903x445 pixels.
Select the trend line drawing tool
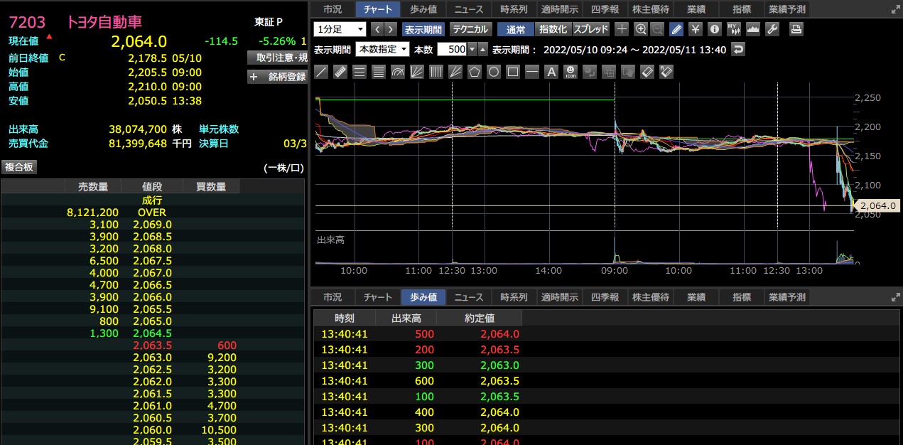pos(321,72)
